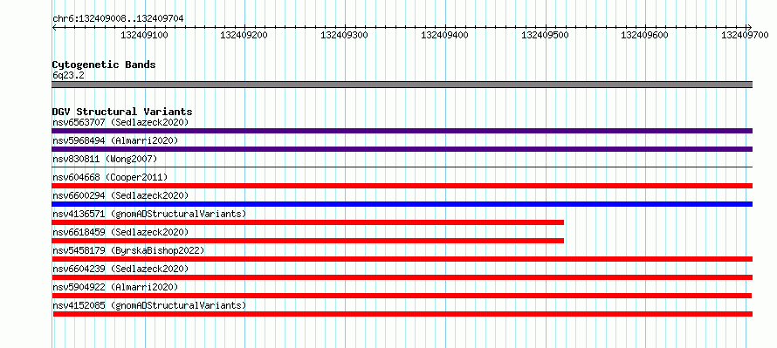Click ruler position 132409200

pos(244,35)
